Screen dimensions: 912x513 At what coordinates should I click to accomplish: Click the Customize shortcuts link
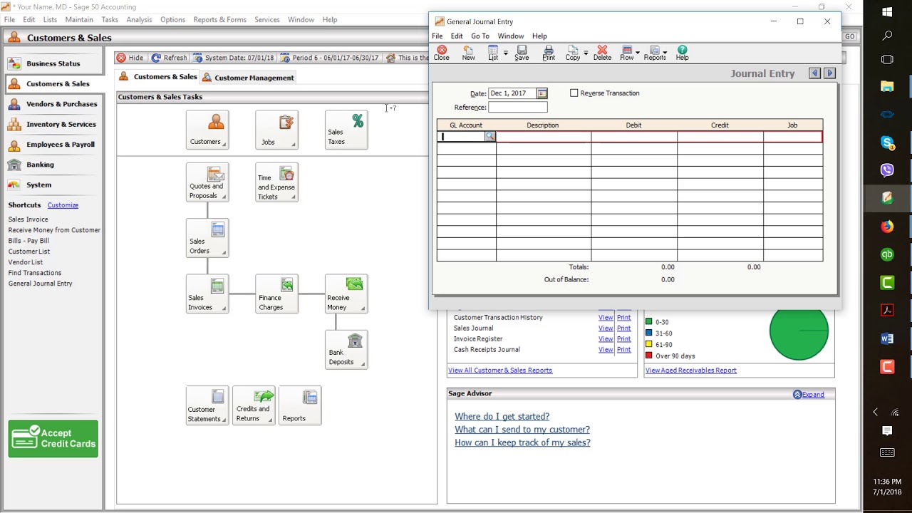(x=63, y=205)
